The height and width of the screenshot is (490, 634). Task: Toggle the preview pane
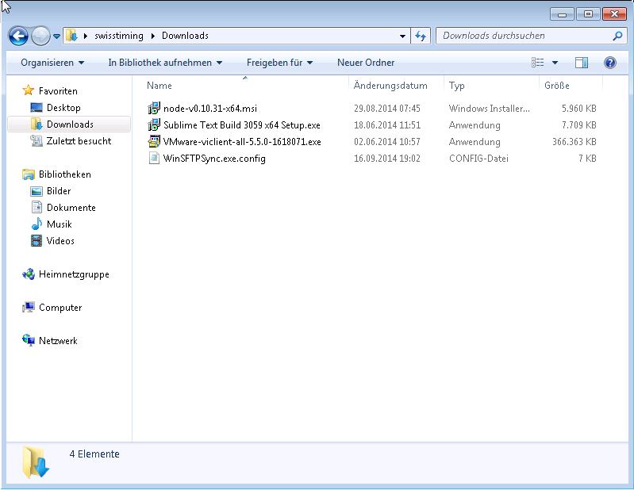[x=582, y=63]
